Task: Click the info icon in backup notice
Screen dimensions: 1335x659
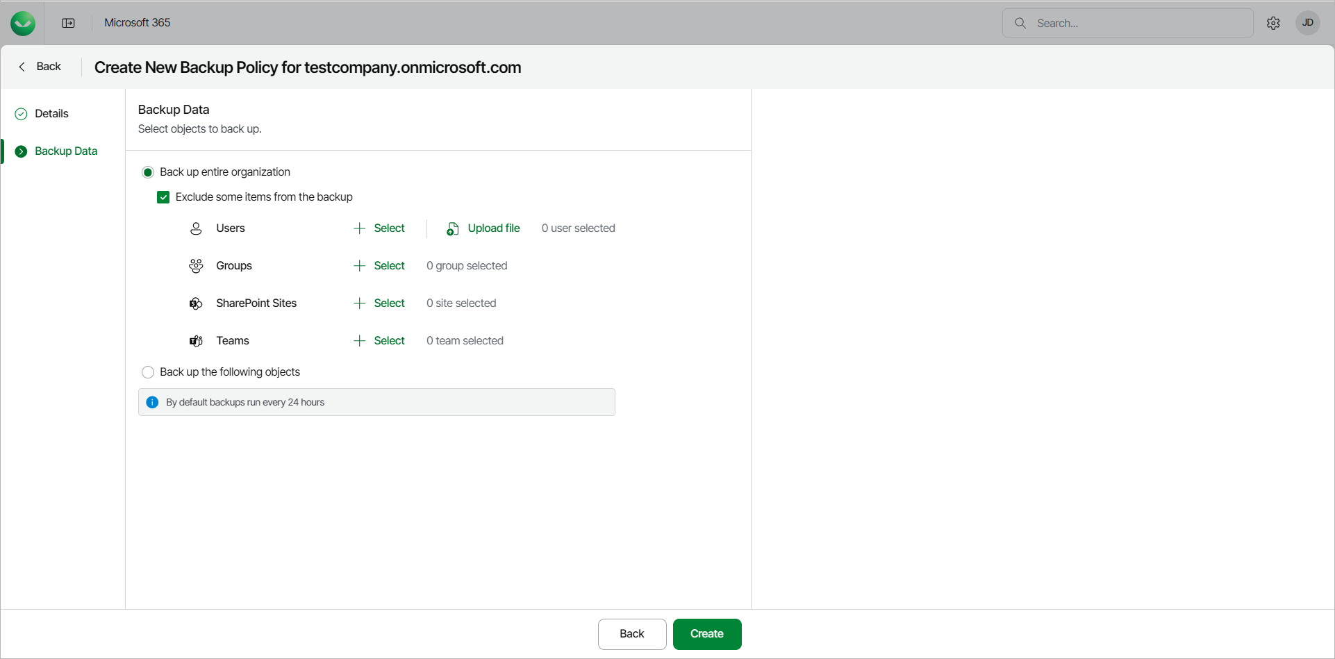Action: [152, 402]
